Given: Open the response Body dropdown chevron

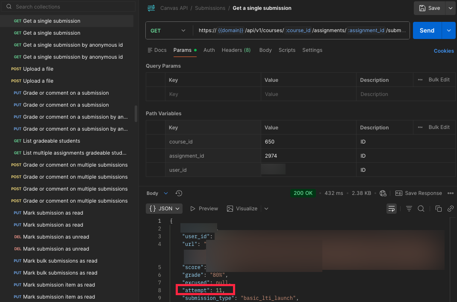Looking at the screenshot, I should (166, 193).
